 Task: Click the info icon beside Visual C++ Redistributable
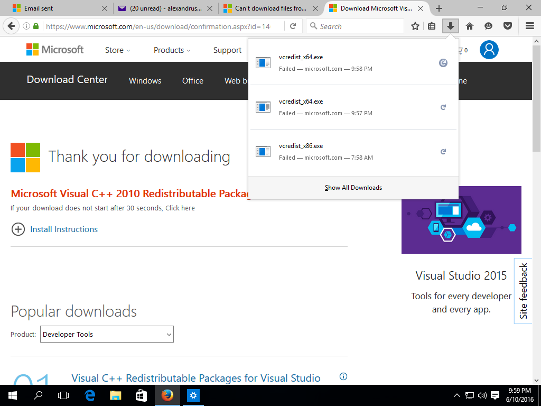(343, 376)
